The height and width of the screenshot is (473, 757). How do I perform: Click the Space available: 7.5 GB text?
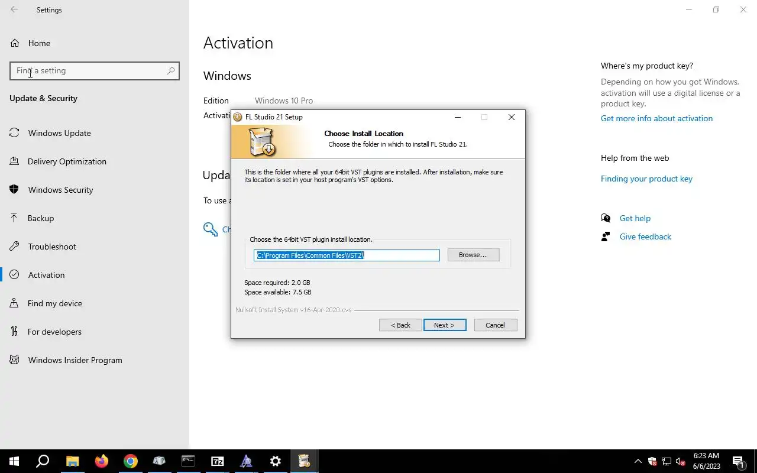(x=278, y=292)
